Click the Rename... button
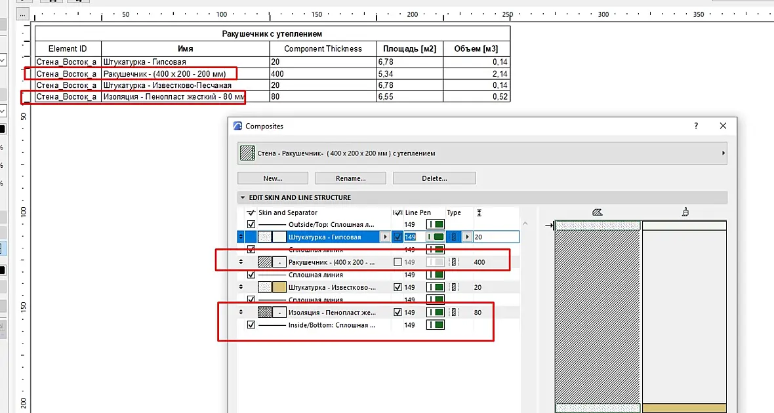This screenshot has height=413, width=774. 350,178
